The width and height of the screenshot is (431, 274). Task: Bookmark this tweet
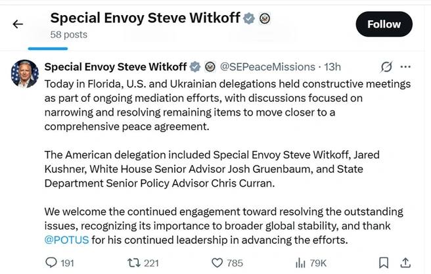385,263
